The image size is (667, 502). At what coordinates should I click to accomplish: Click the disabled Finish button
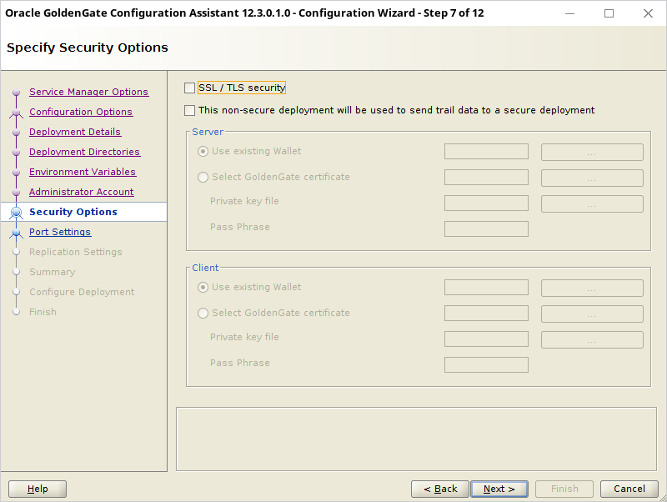point(564,489)
